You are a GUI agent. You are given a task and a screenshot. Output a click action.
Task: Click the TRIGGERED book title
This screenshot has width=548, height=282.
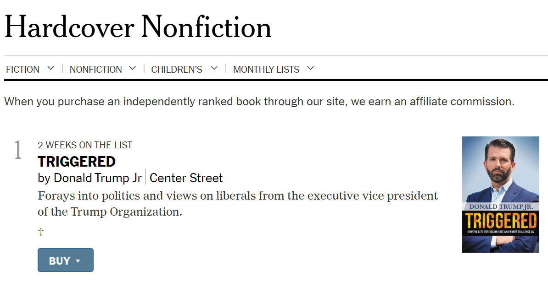[x=77, y=162]
